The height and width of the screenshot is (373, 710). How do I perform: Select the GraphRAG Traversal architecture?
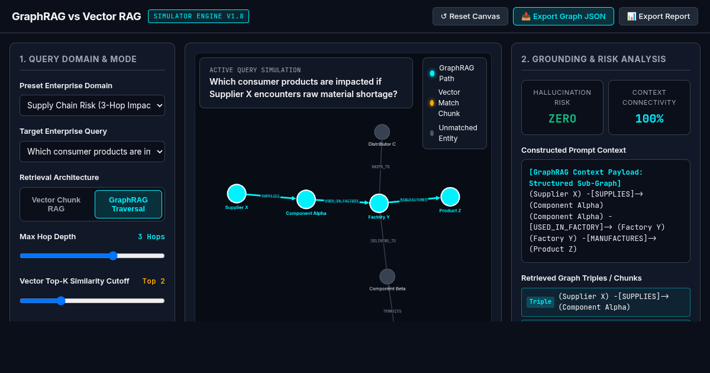[x=128, y=204]
